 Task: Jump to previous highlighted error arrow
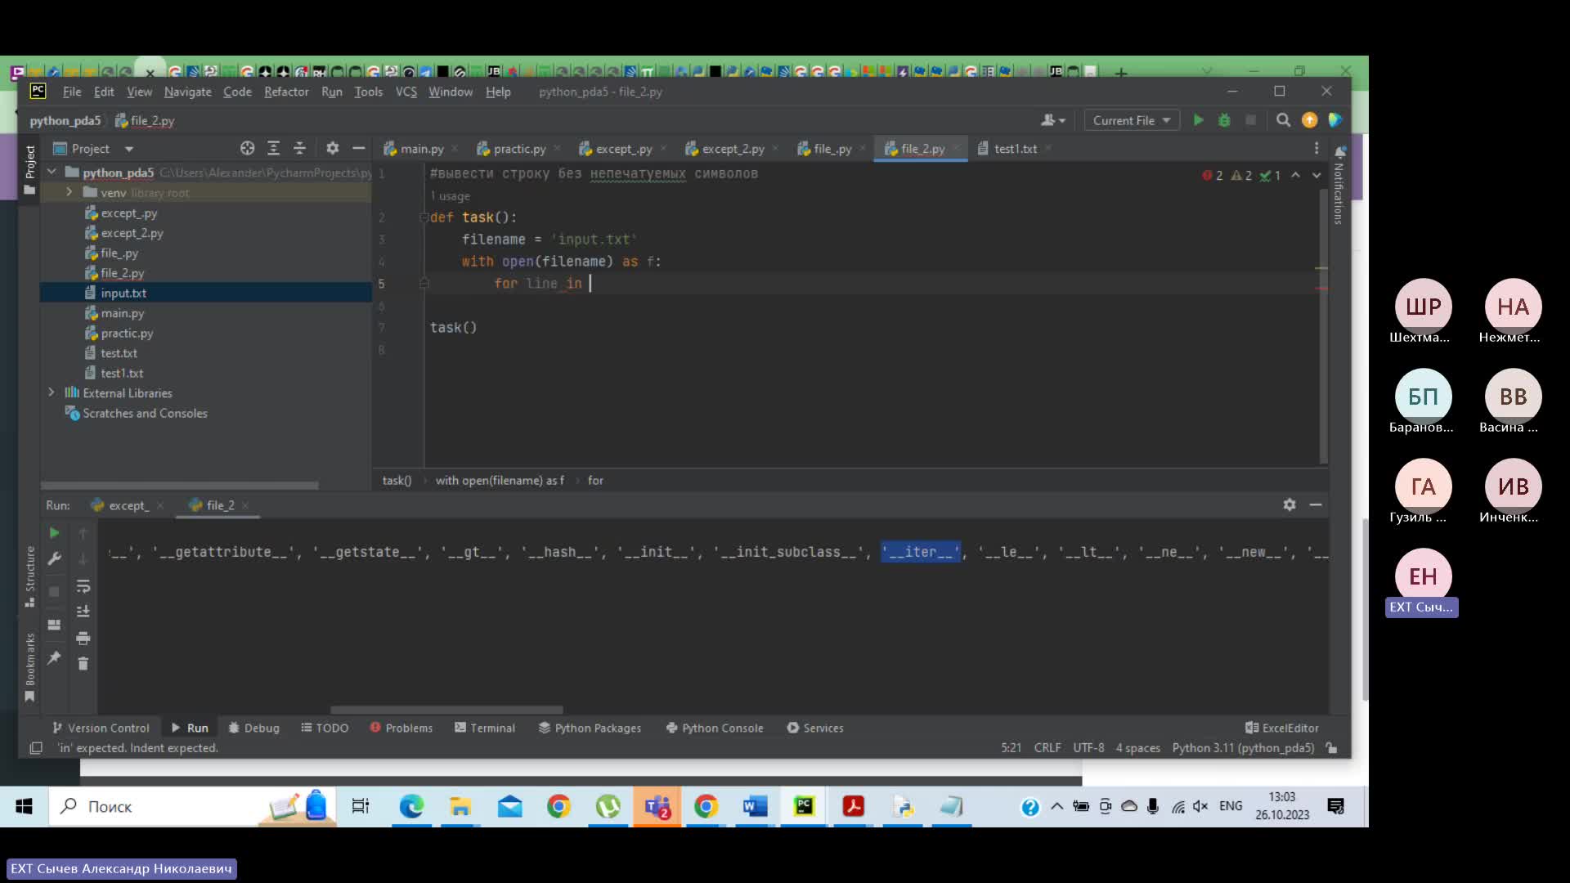click(1296, 175)
